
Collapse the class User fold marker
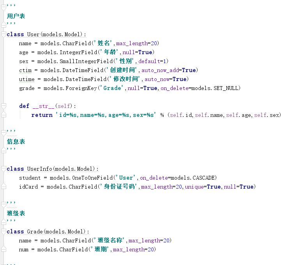tap(4, 34)
